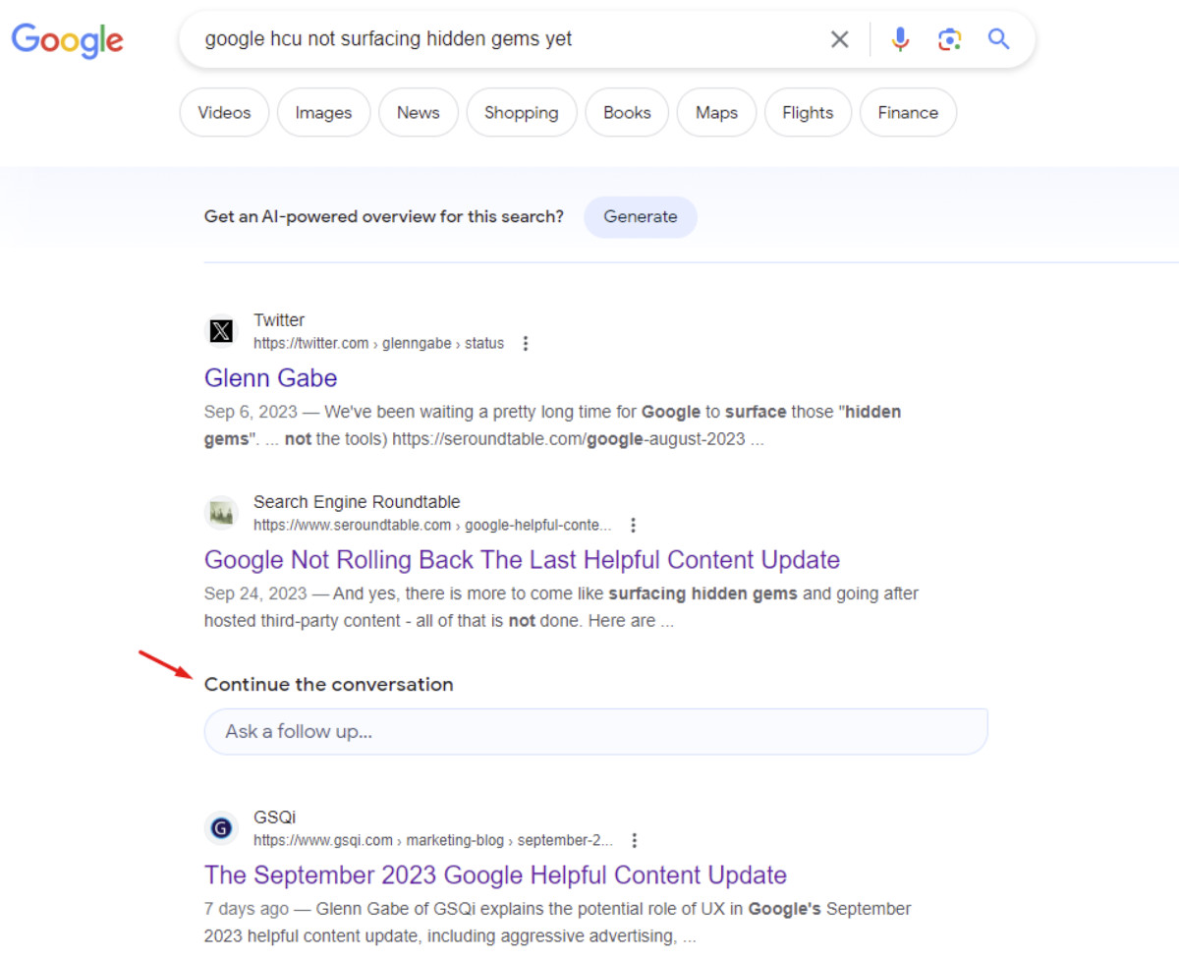Click the 'Ask a follow up' input field

pyautogui.click(x=595, y=731)
